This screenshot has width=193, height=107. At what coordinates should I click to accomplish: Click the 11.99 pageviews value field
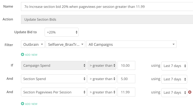(126, 92)
